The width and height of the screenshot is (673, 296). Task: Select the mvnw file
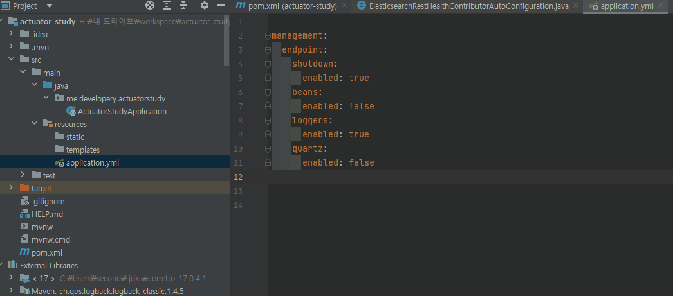click(42, 227)
